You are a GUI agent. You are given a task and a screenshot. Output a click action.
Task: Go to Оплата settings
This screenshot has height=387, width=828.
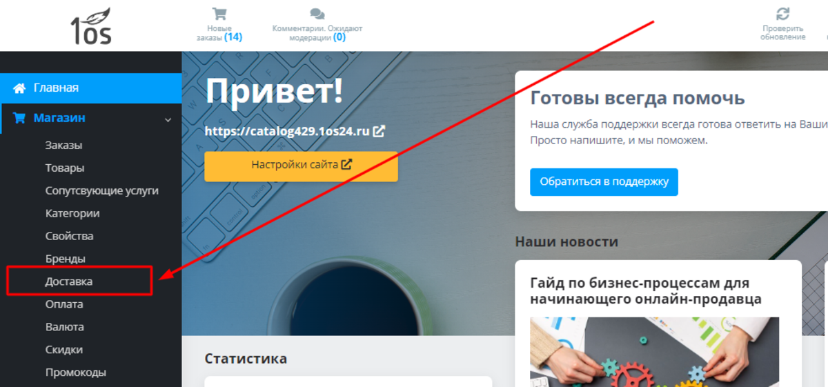tap(64, 304)
